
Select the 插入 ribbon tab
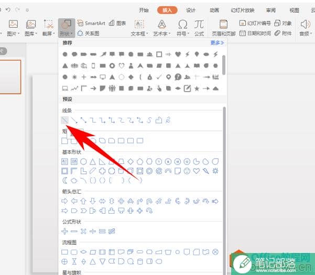coord(167,10)
